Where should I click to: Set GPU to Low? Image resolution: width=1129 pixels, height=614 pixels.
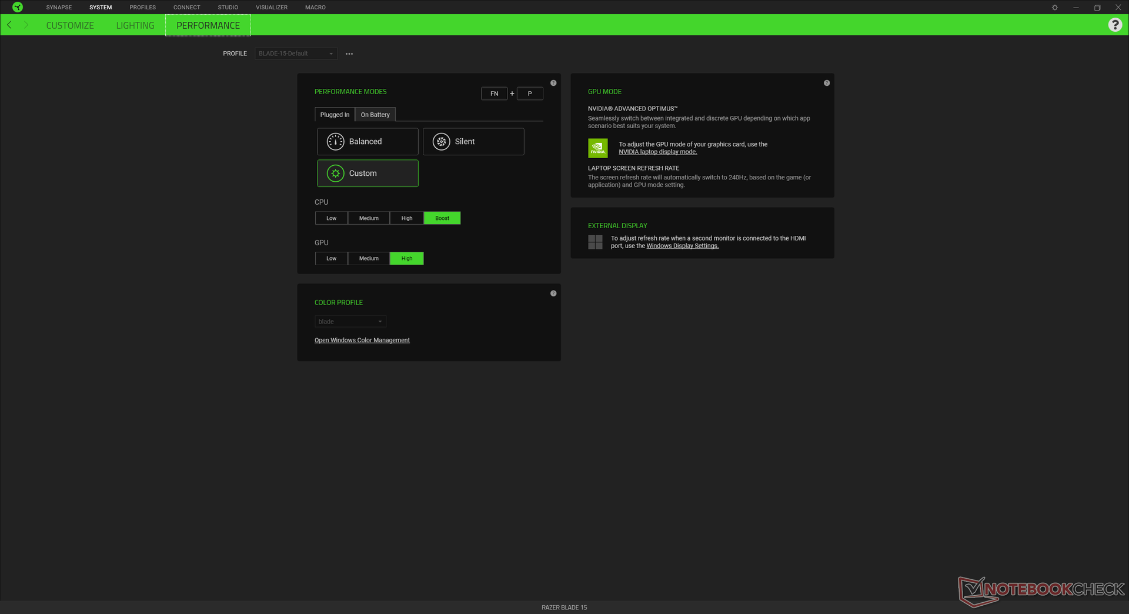pos(332,258)
